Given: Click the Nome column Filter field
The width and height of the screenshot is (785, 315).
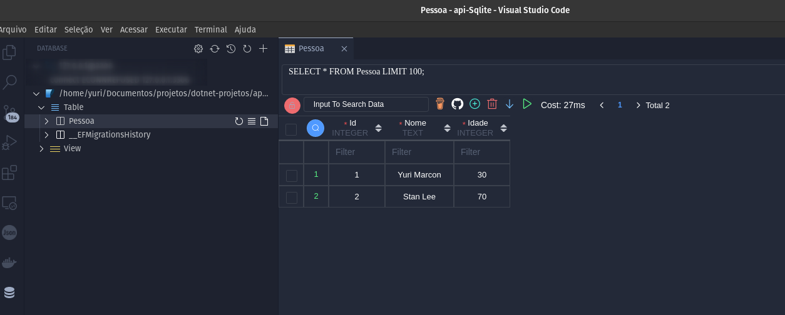Looking at the screenshot, I should [419, 152].
